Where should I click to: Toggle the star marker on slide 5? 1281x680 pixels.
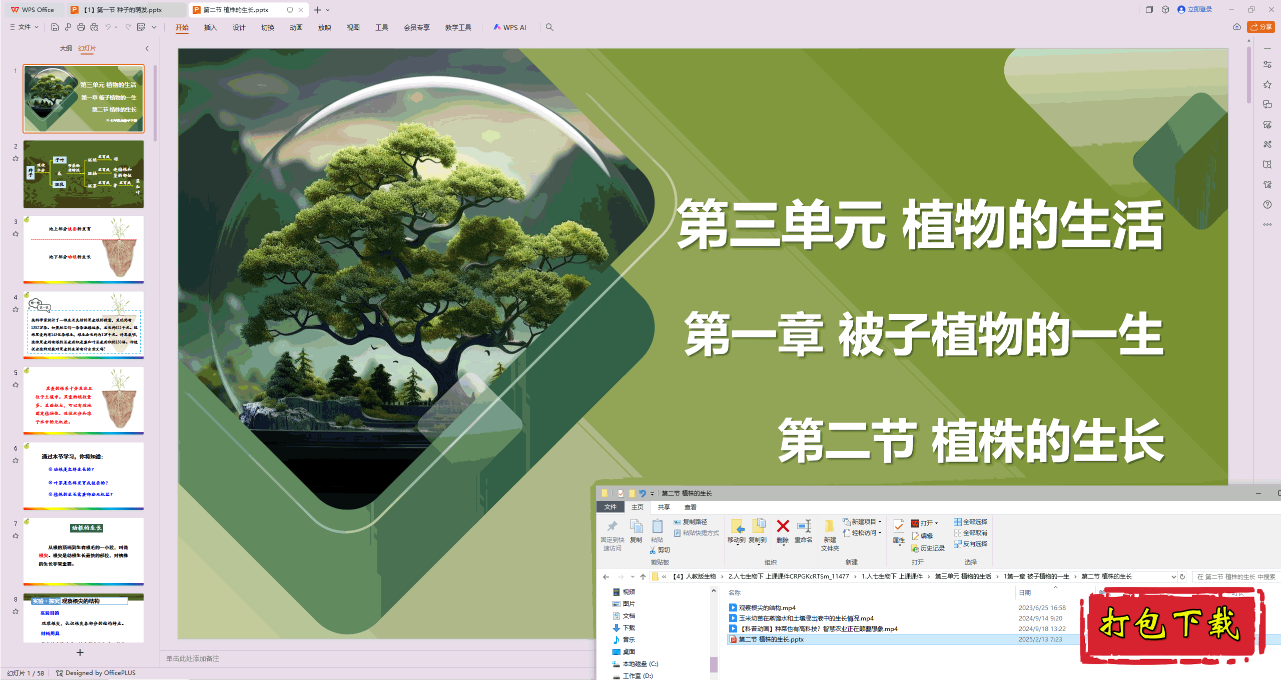16,385
